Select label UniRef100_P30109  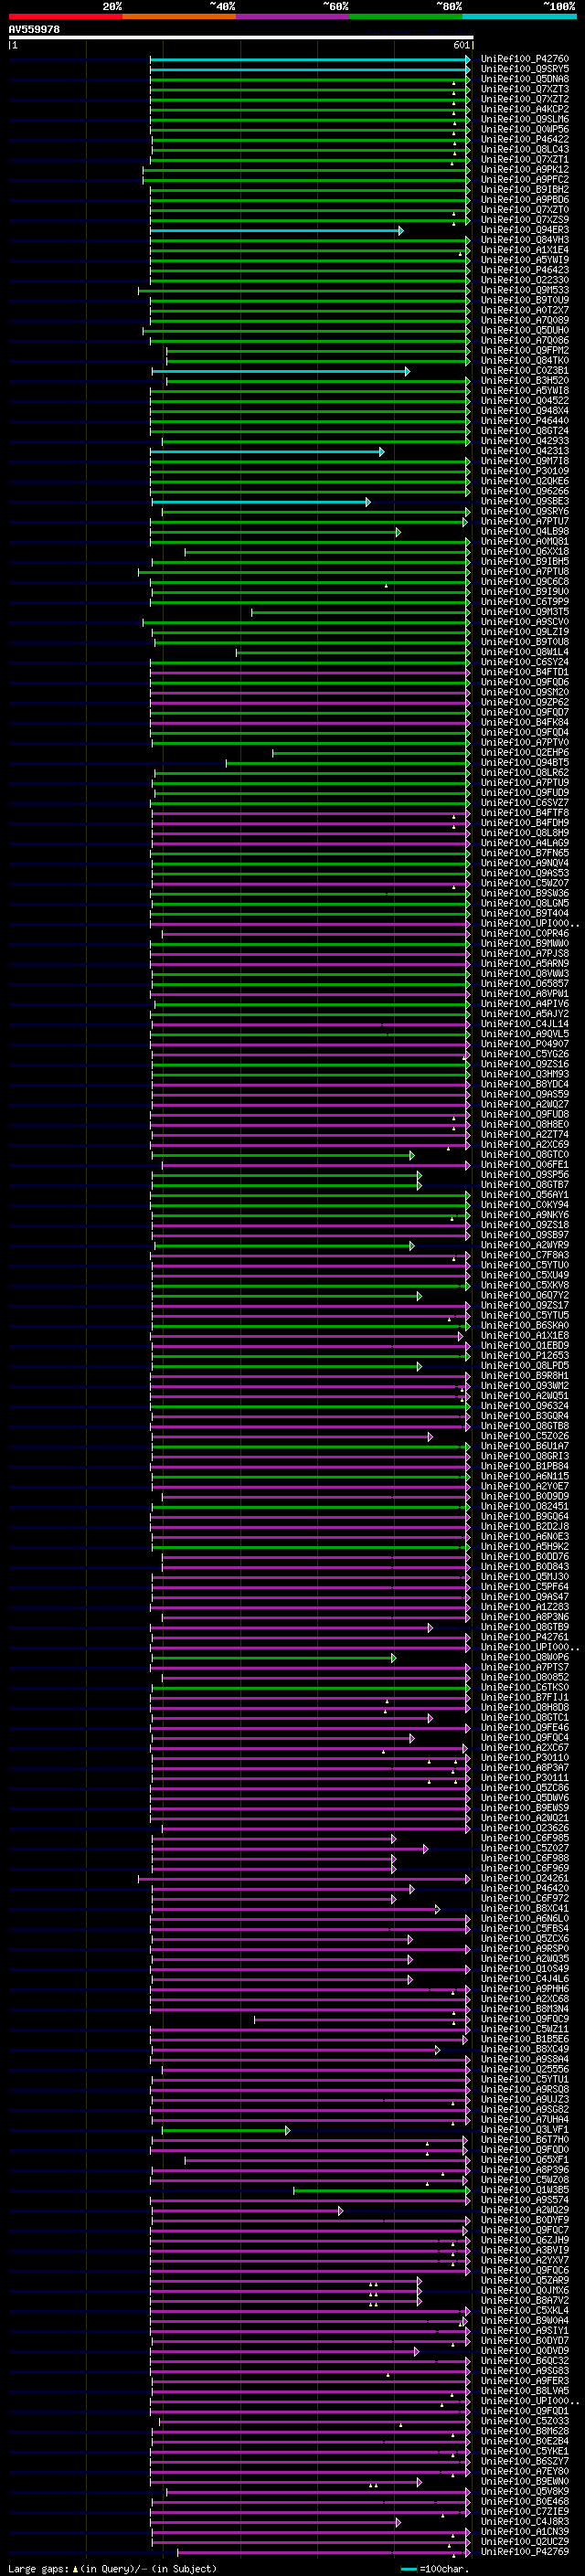click(x=525, y=471)
